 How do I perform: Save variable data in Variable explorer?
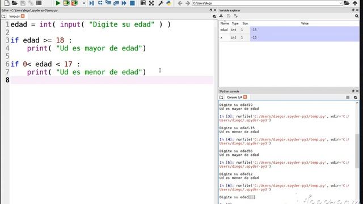(229, 16)
